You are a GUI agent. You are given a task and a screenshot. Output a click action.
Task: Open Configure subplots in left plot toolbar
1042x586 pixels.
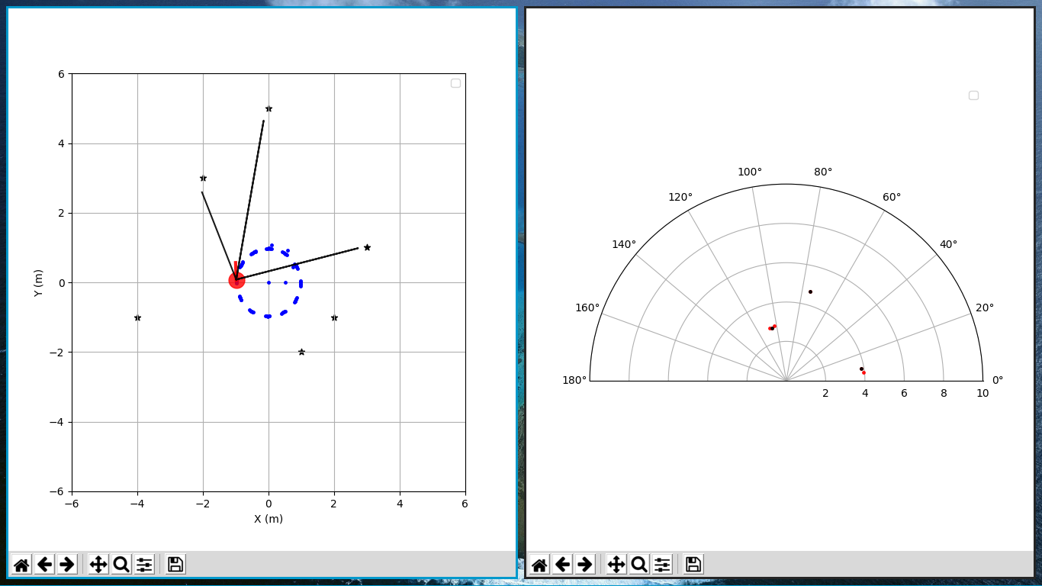(x=144, y=565)
